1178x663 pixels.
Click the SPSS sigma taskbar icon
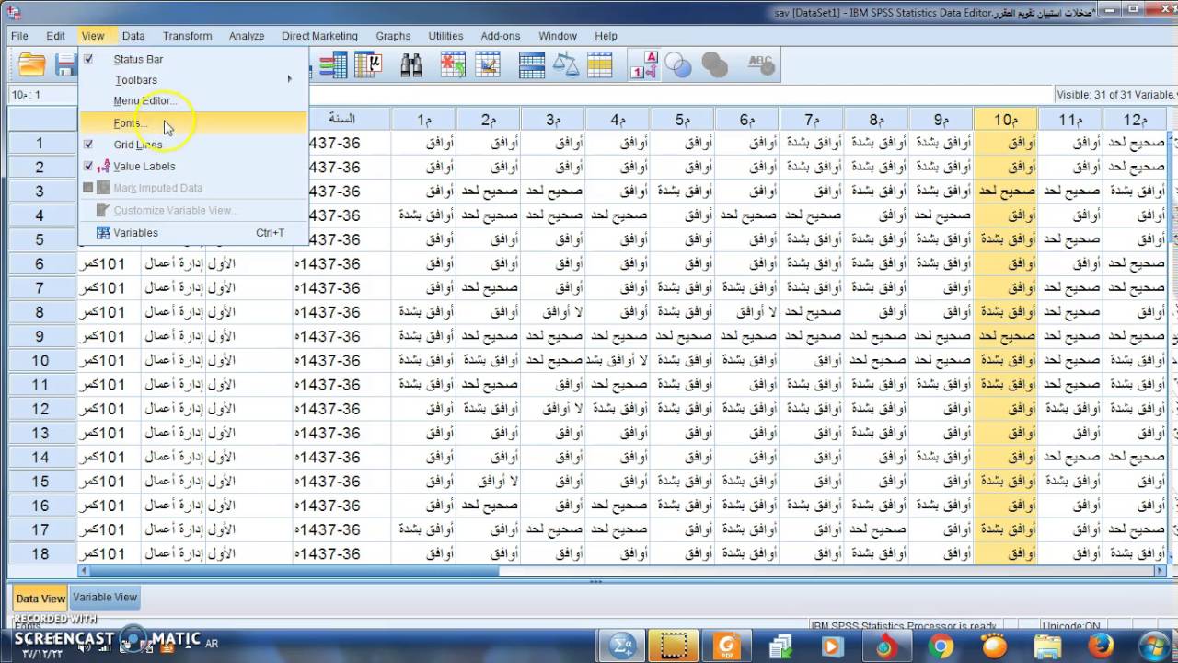624,646
